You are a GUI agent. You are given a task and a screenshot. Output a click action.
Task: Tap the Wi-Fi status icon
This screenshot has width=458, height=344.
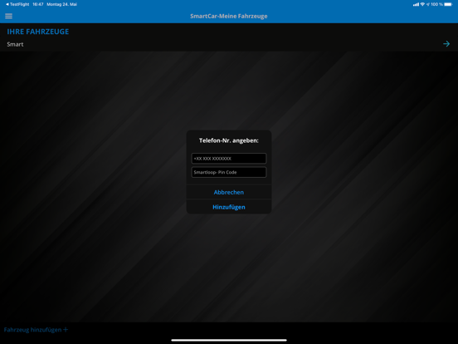pos(422,4)
